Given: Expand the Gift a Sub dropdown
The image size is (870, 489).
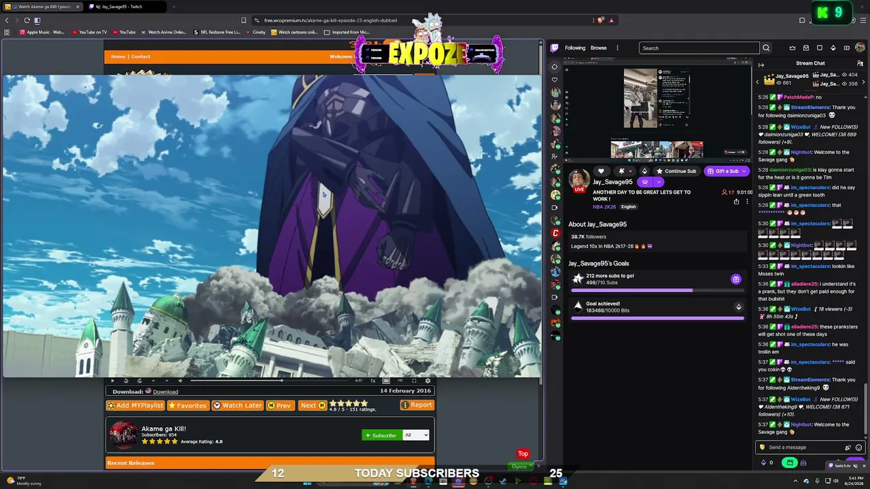Looking at the screenshot, I should tap(744, 171).
